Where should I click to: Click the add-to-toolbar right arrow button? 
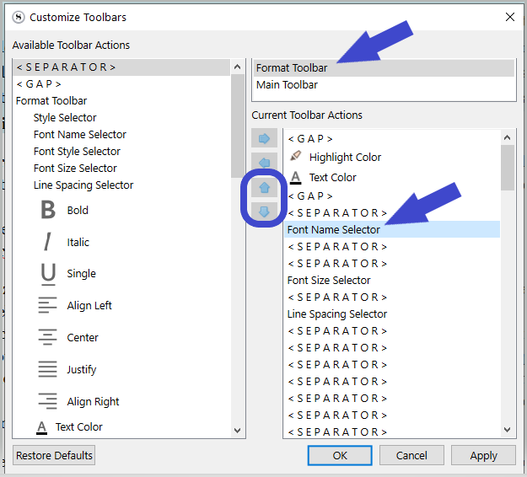(264, 138)
